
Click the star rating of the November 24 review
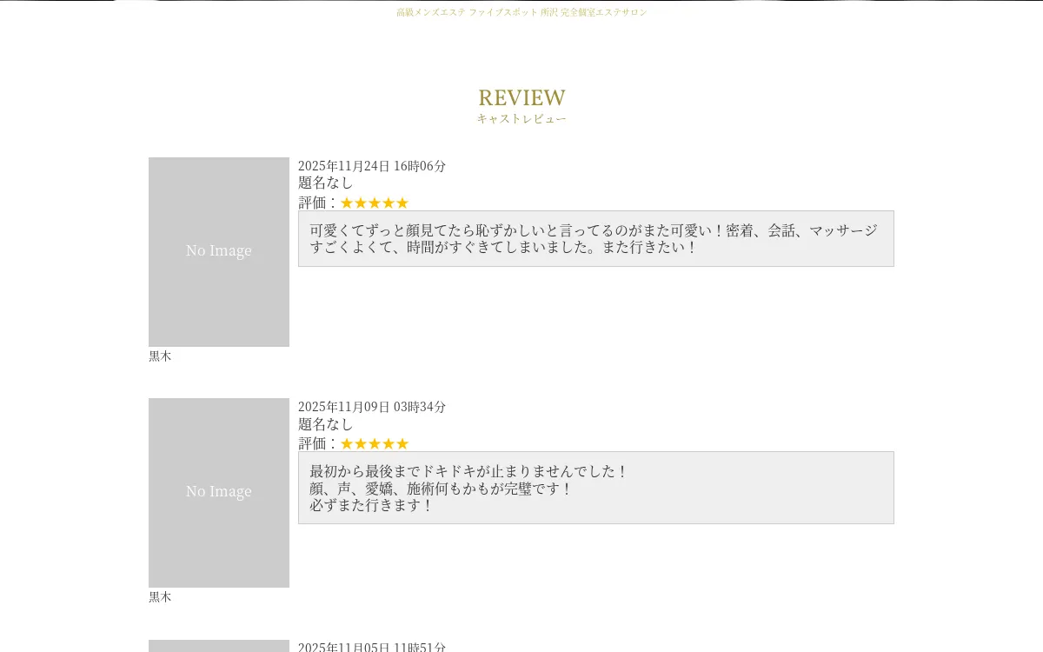pos(374,203)
